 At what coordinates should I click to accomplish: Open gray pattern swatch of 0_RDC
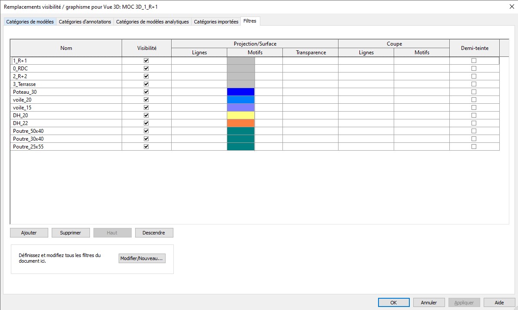tap(241, 68)
